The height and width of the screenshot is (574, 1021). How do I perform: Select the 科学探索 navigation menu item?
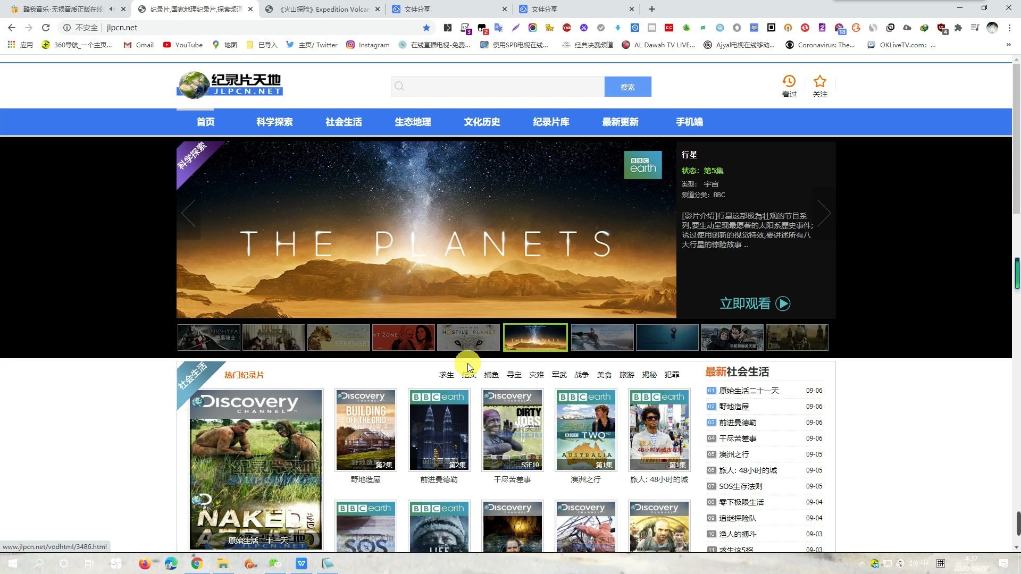coord(275,122)
